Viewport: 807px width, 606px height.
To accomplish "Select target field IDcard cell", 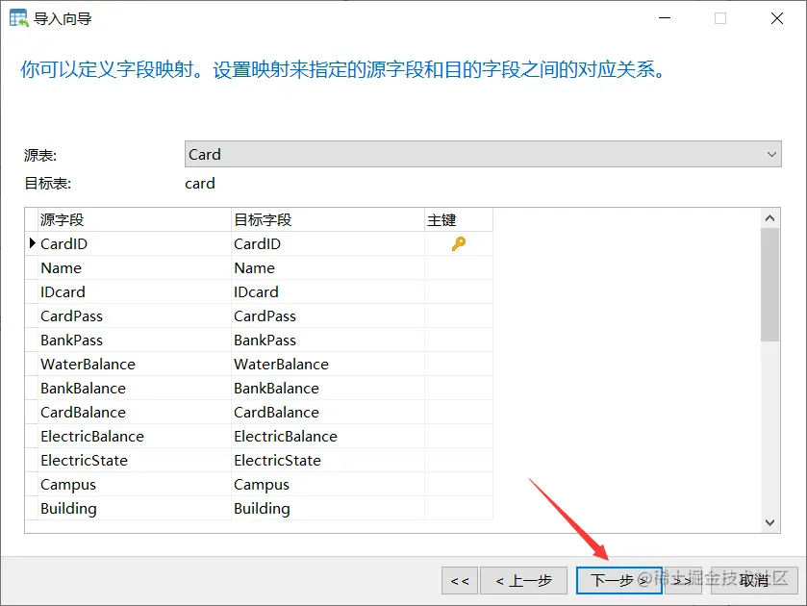I will pos(328,291).
